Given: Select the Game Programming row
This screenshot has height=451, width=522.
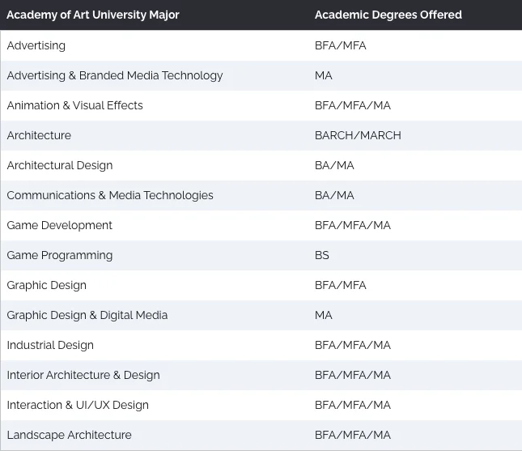Looking at the screenshot, I should coord(60,255).
